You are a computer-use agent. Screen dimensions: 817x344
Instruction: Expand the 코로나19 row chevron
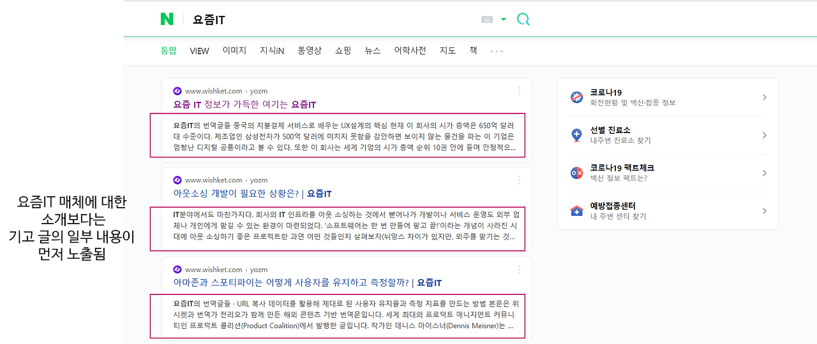pos(765,97)
